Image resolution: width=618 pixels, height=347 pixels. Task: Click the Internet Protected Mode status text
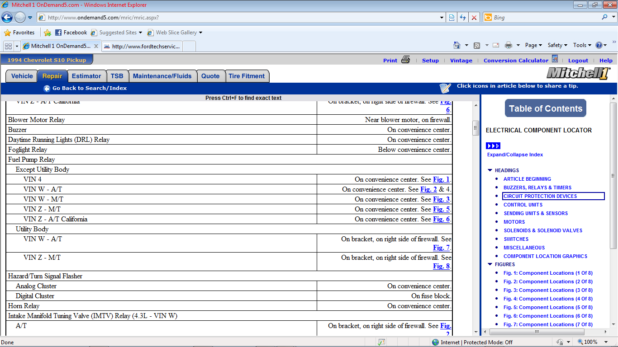pos(477,342)
